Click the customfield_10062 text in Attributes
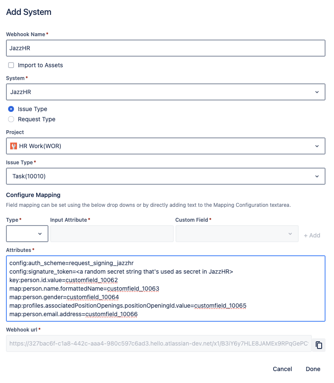 91,280
